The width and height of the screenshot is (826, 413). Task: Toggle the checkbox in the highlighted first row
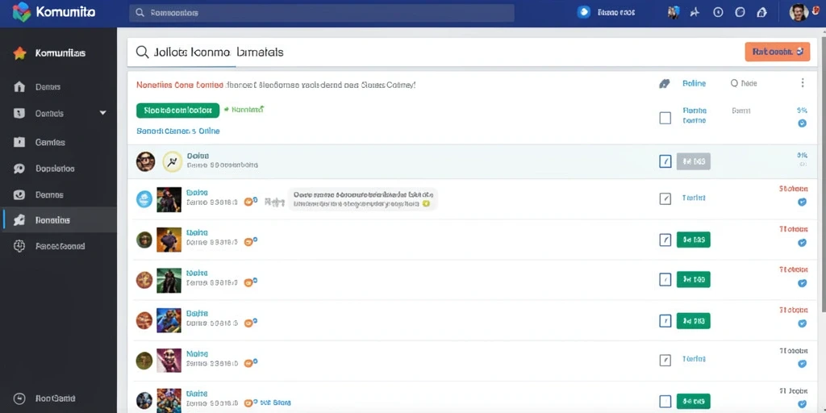point(665,161)
